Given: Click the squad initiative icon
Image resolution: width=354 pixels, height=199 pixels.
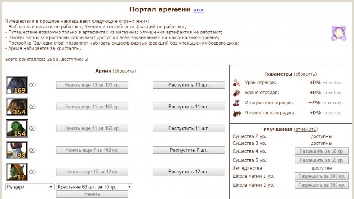Looking at the screenshot, I should (236, 103).
